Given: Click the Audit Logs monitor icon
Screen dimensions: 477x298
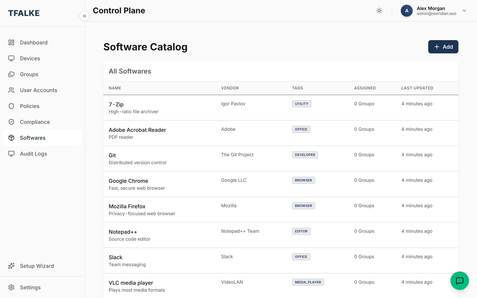Looking at the screenshot, I should (x=11, y=154).
